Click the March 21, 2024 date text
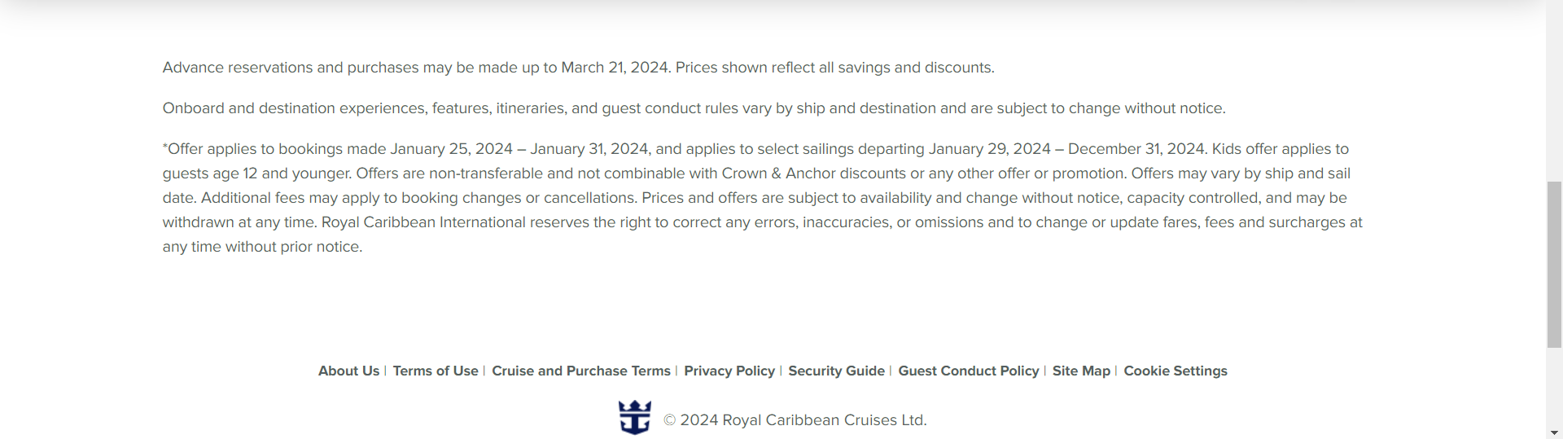Image resolution: width=1563 pixels, height=439 pixels. (616, 68)
